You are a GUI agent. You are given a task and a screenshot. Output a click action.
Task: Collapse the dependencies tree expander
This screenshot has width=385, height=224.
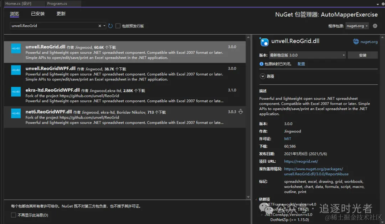coord(256,199)
